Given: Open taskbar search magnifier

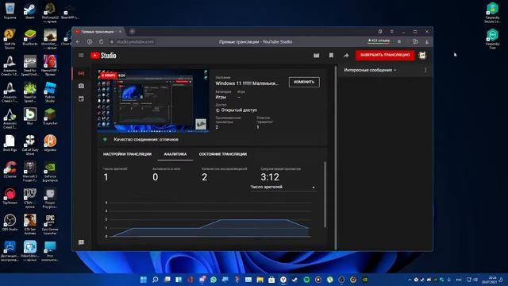Looking at the screenshot, I should pos(156,280).
